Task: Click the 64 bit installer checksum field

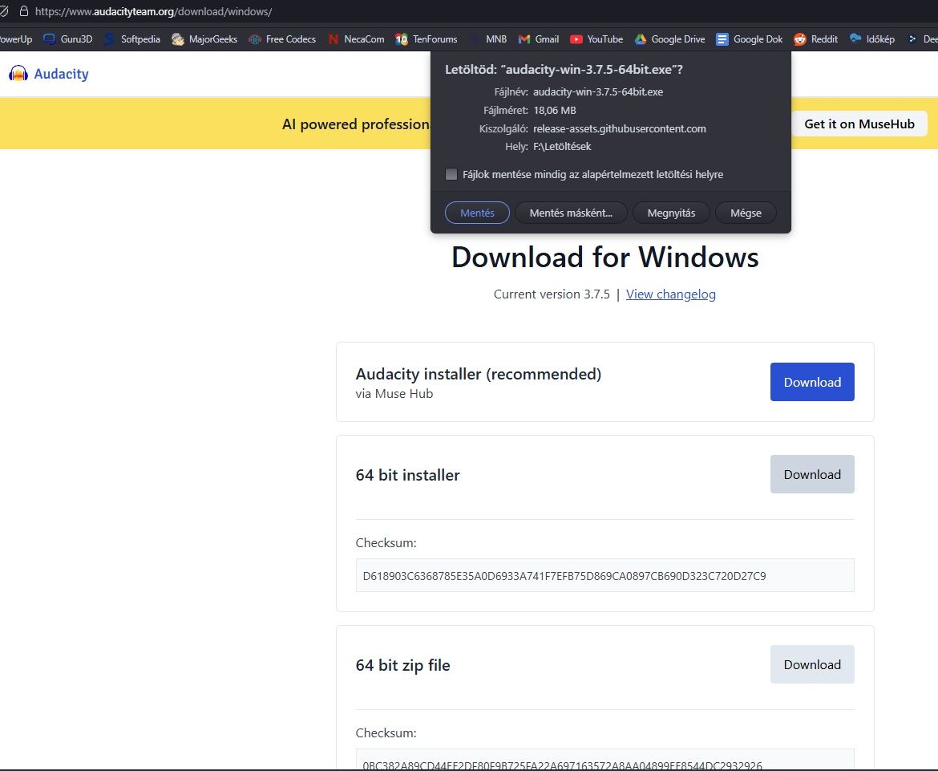Action: click(x=604, y=575)
